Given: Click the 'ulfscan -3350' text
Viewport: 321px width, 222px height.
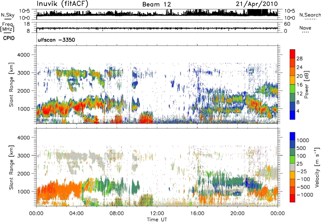Looking at the screenshot, I should pos(56,40).
